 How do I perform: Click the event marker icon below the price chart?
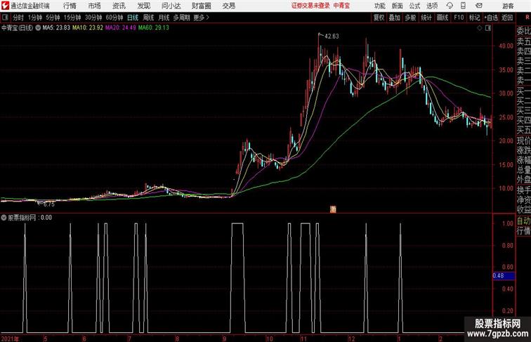[x=333, y=209]
